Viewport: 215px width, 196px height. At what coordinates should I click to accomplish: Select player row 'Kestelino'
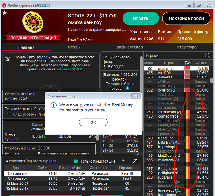(x=177, y=138)
